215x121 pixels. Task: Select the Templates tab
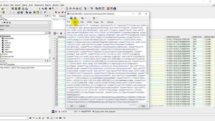click(11, 64)
